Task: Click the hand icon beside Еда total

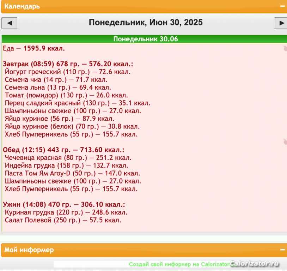Action: point(285,48)
